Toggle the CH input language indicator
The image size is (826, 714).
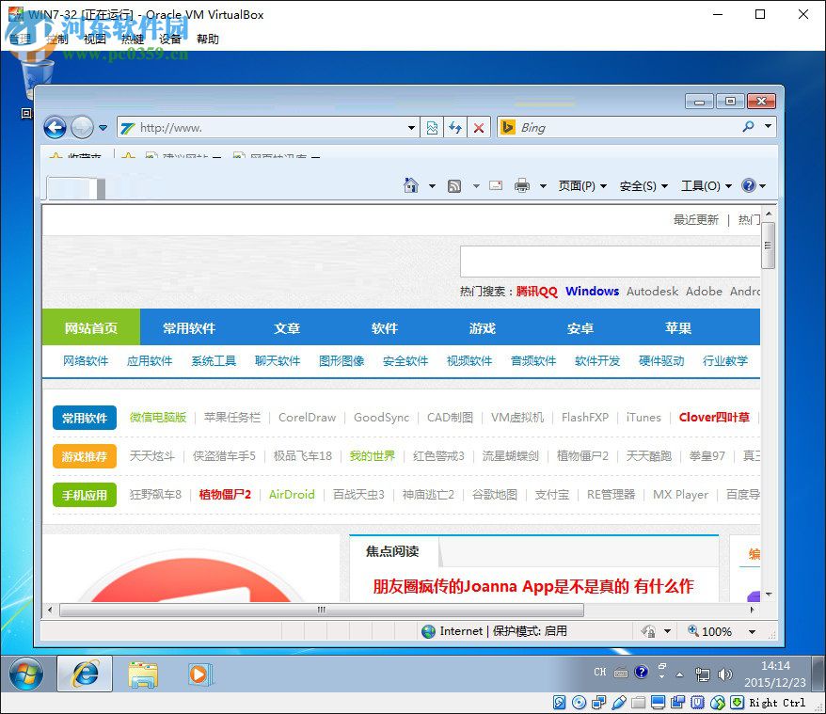click(600, 672)
